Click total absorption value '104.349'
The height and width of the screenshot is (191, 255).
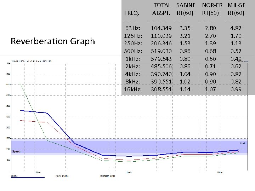[161, 28]
